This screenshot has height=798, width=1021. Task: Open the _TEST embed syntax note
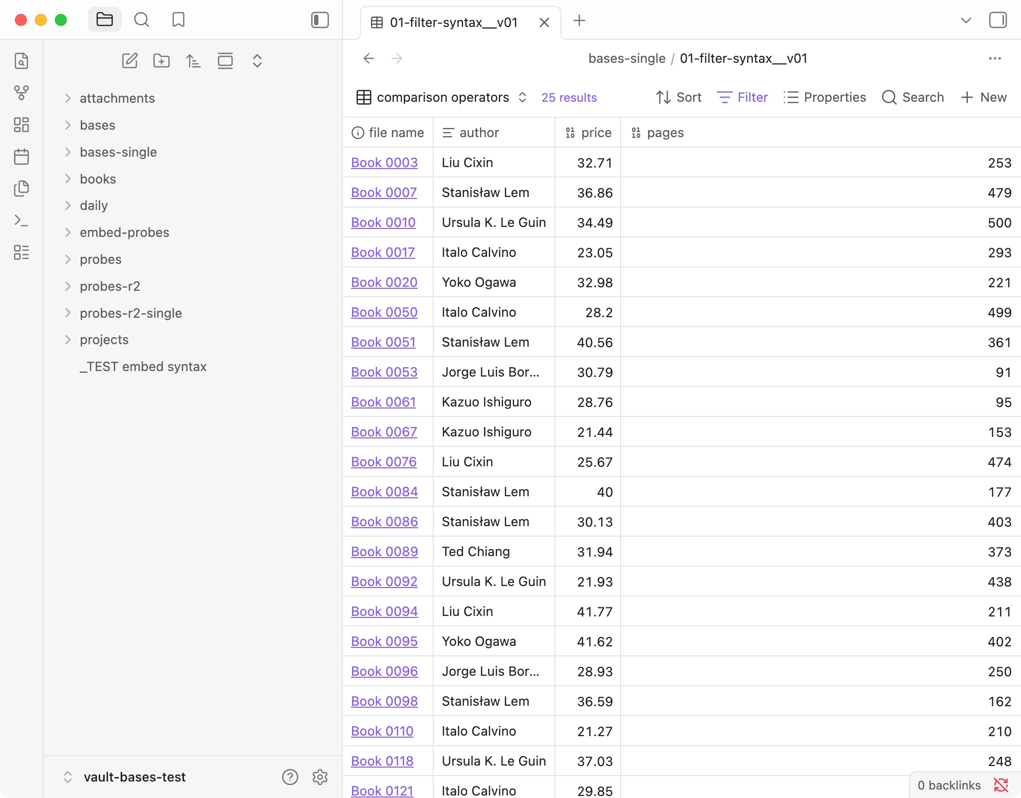pos(143,367)
